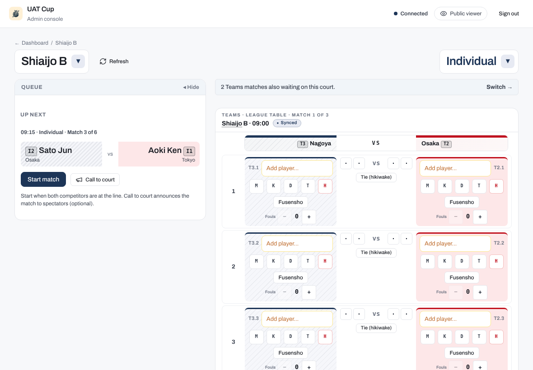
Task: Score D (do) for T3.1 Nagoya player
Action: (290, 186)
